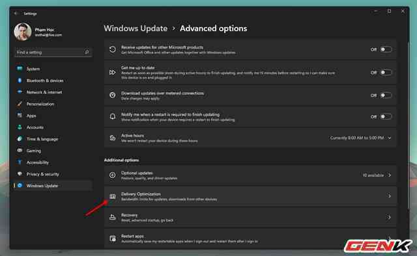This screenshot has width=417, height=256.
Task: Click the Optional updates plus-circle icon
Action: click(x=113, y=175)
